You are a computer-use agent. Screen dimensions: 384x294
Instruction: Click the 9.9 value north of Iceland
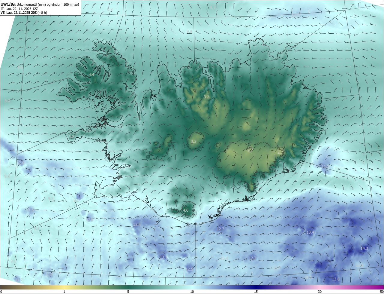[189, 31]
